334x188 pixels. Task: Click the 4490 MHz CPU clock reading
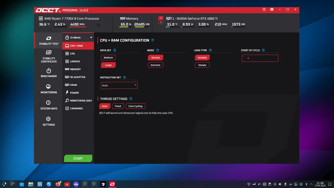click(x=77, y=24)
